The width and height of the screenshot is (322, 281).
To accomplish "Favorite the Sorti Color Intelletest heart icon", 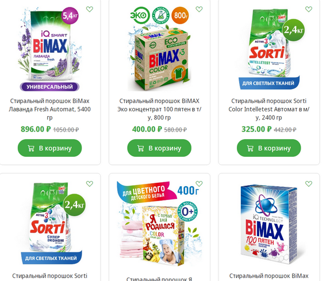I will (x=309, y=9).
